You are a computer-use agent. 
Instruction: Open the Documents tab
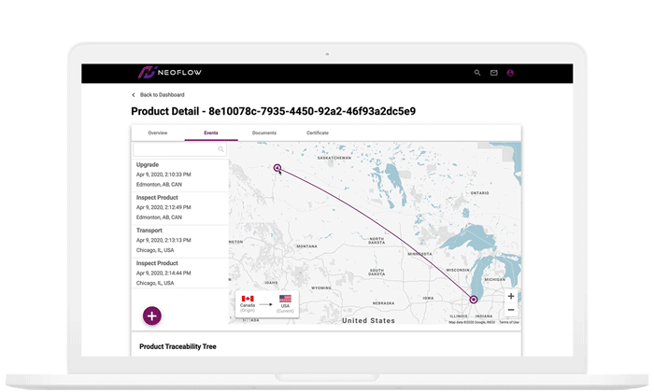[x=264, y=133]
